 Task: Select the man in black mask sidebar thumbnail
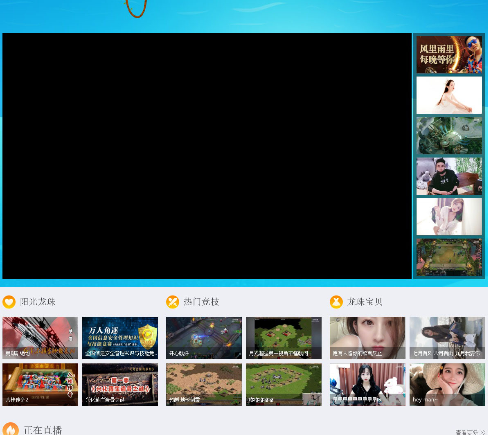pyautogui.click(x=449, y=176)
